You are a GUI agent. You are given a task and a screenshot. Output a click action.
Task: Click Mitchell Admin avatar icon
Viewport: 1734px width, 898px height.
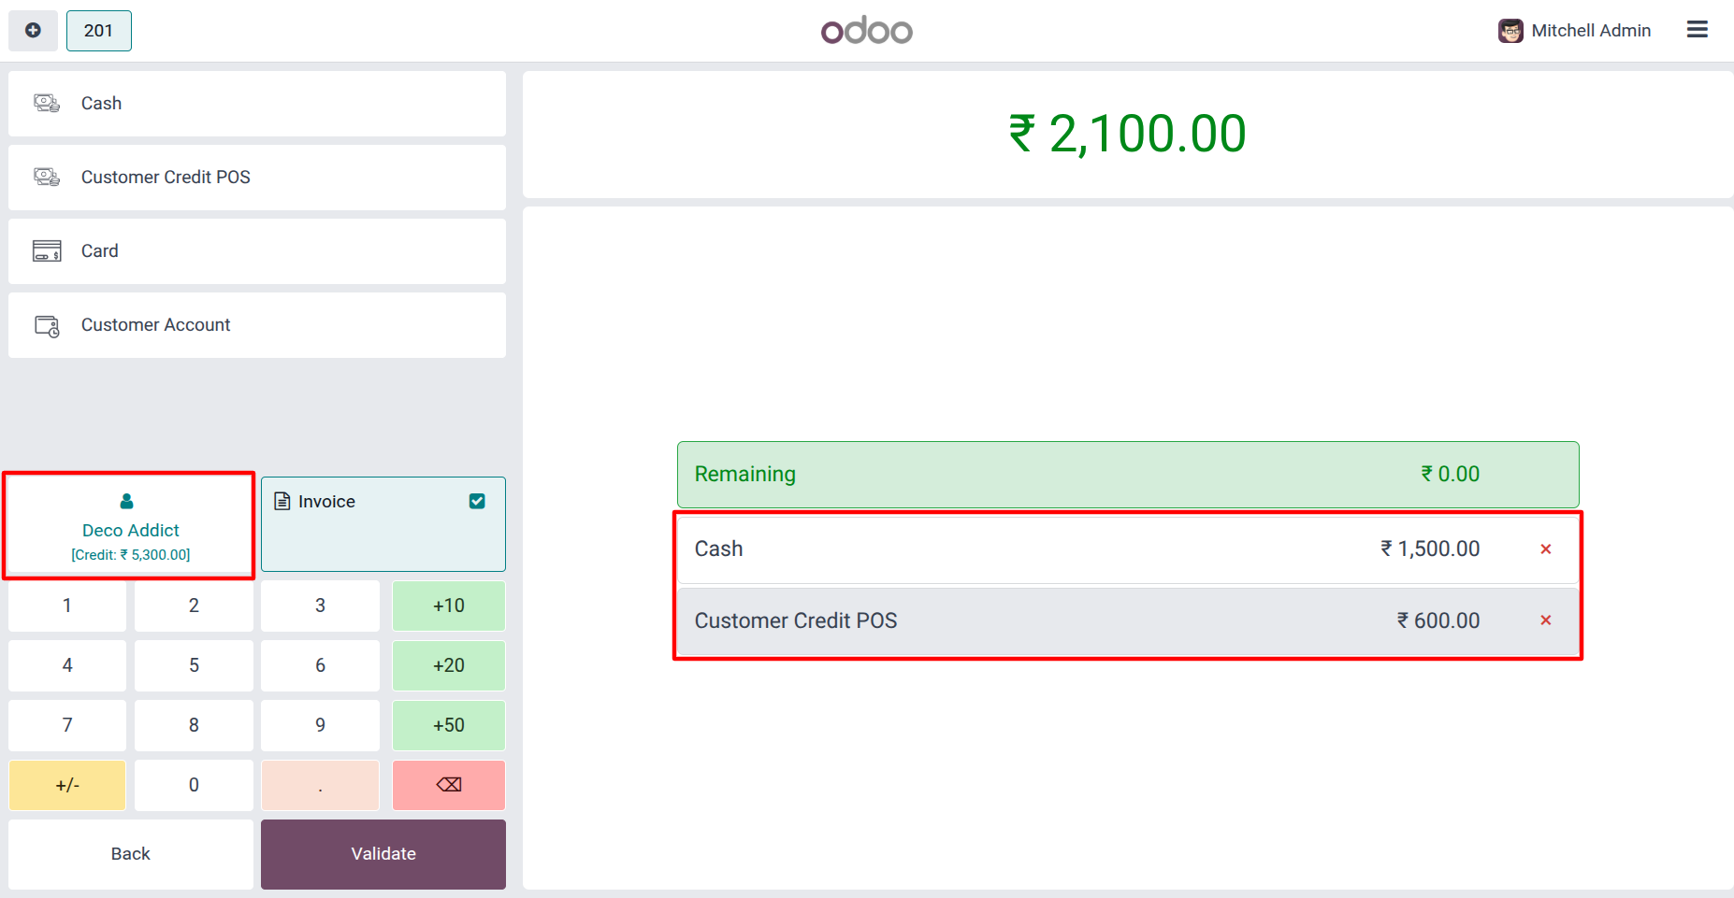point(1510,31)
